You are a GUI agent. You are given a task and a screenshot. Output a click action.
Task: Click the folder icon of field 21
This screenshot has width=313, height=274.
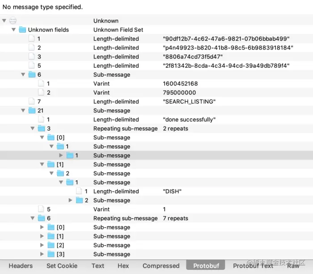[x=32, y=111]
